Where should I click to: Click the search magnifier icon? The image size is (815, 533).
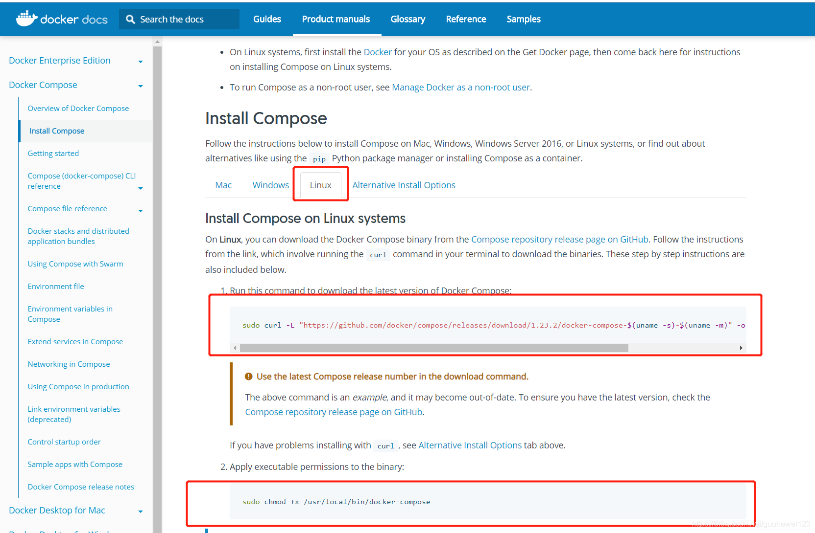[x=130, y=19]
